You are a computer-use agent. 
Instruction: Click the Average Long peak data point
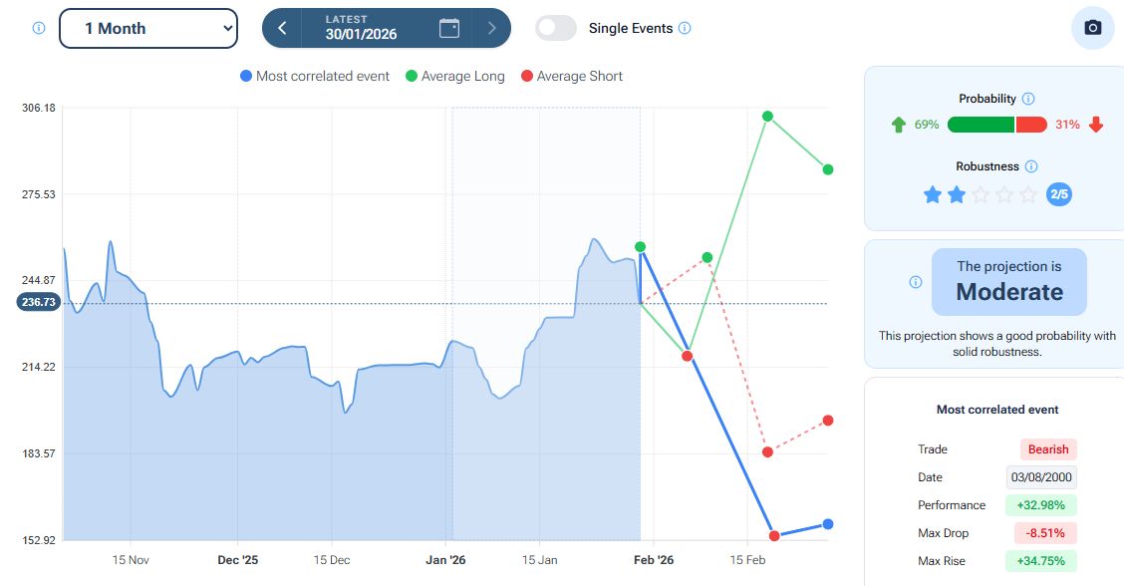768,117
